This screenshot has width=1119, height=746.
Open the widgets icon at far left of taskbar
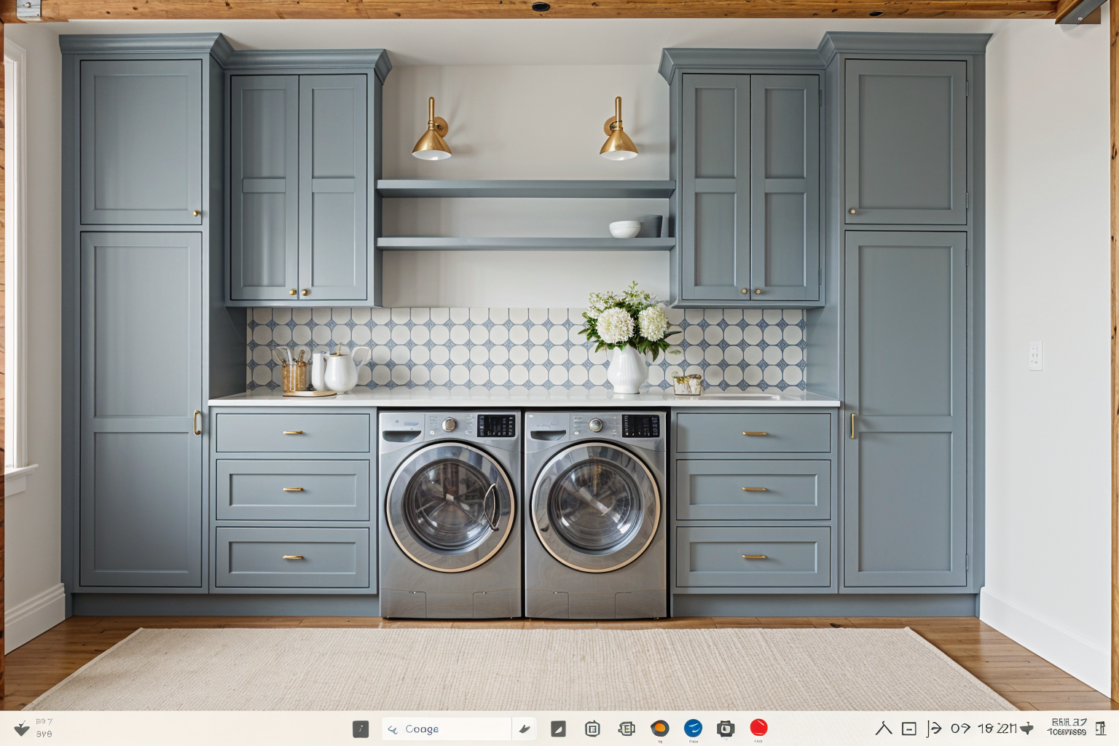coord(22,729)
